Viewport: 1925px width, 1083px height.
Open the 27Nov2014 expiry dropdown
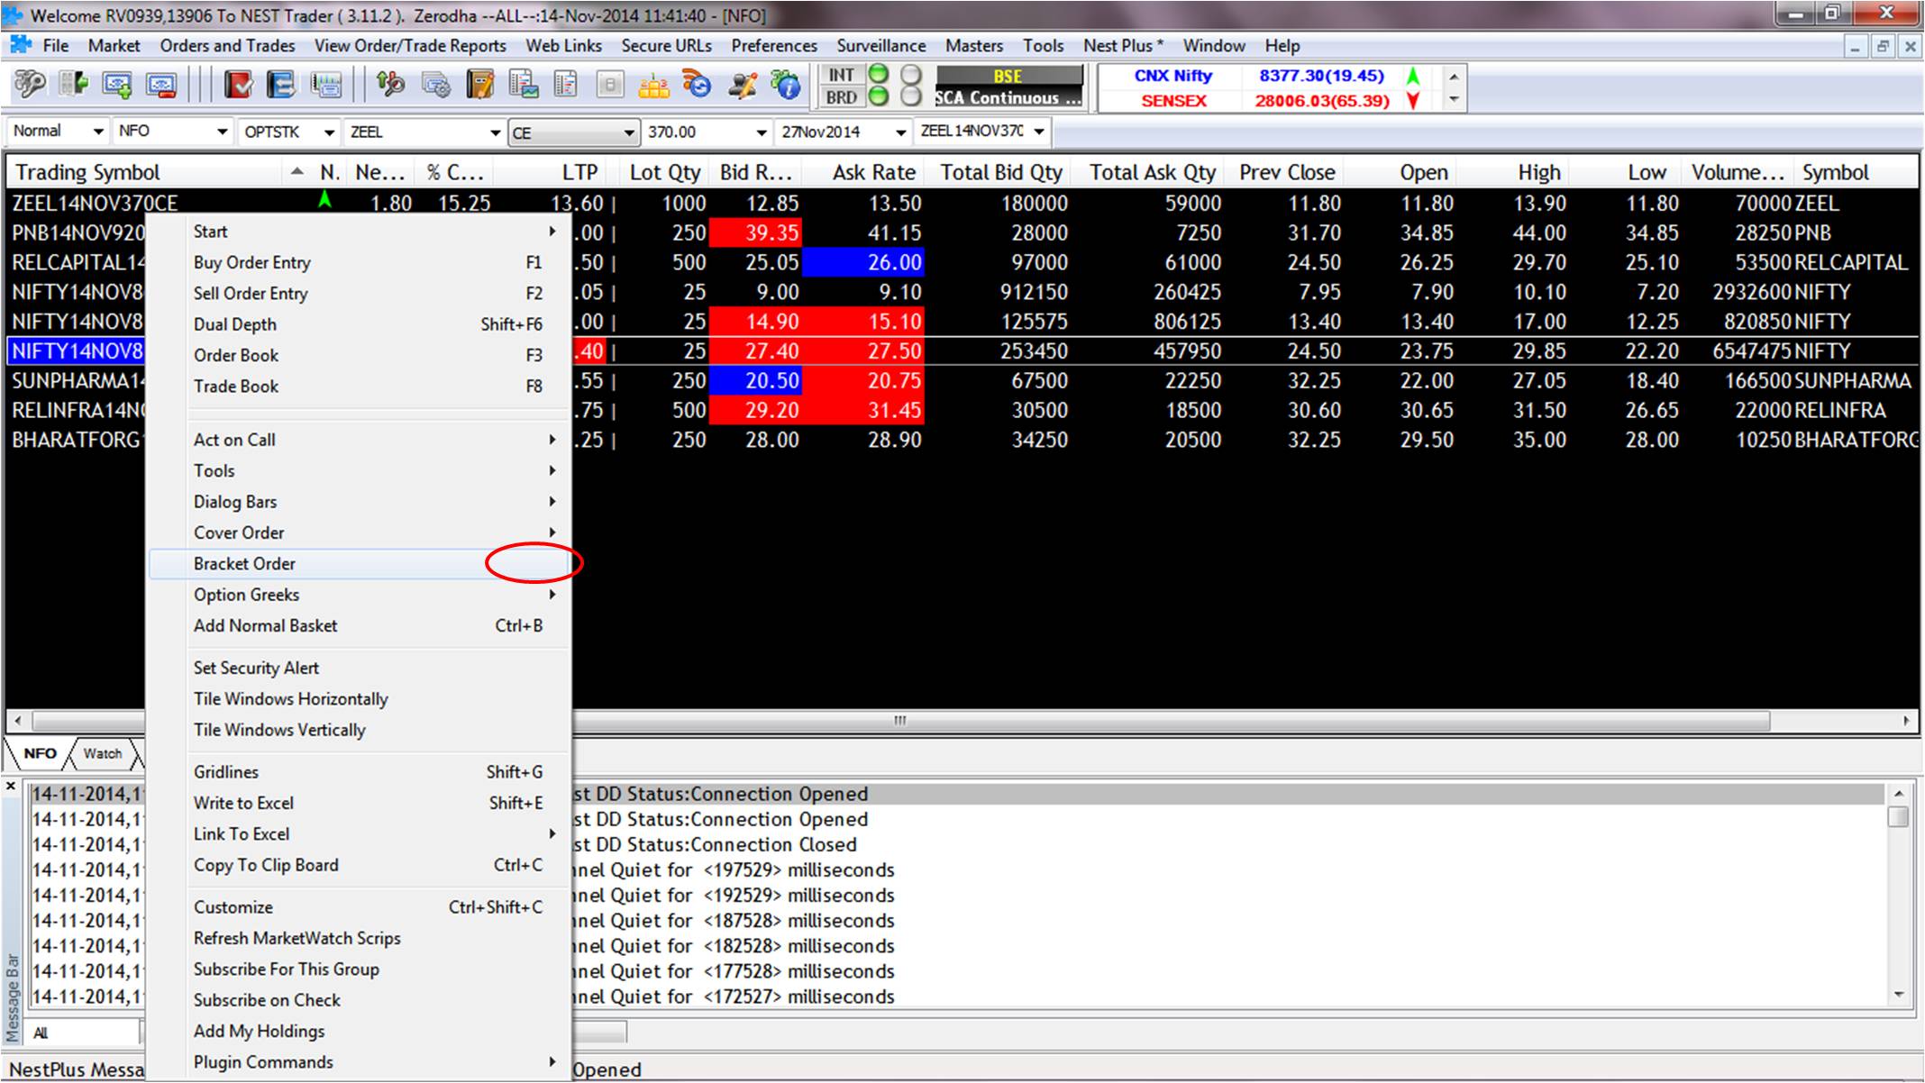[899, 132]
